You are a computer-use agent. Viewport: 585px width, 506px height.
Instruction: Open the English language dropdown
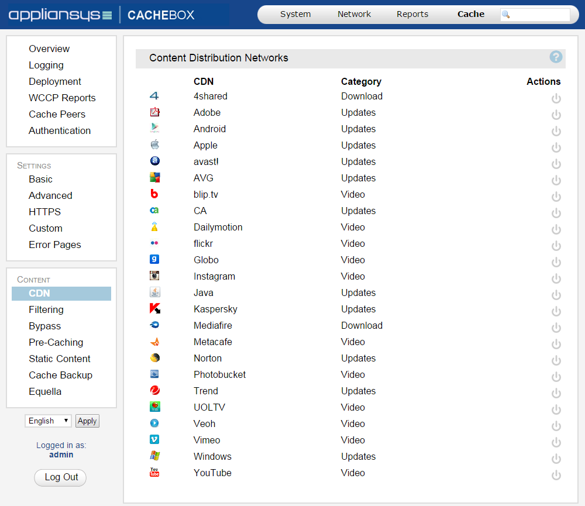pos(48,421)
